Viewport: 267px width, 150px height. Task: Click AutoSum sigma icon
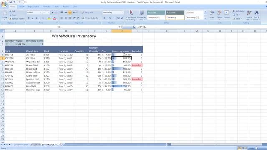coord(234,11)
